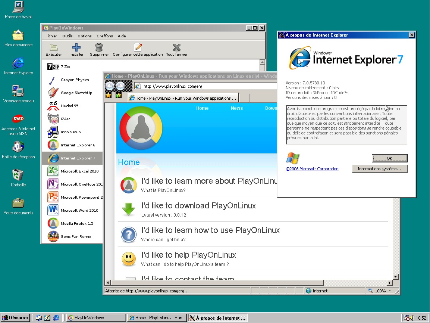
Task: Click the Back navigation button in Internet Explorer
Action: (110, 86)
